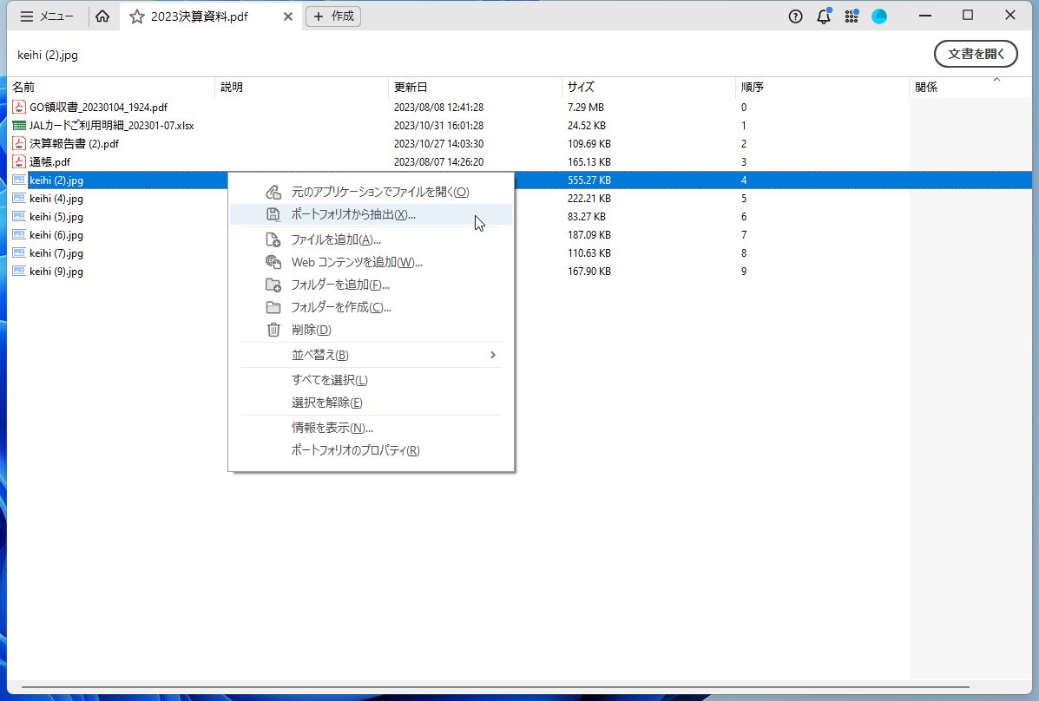Go to the Home icon
This screenshot has width=1039, height=701.
pyautogui.click(x=102, y=16)
